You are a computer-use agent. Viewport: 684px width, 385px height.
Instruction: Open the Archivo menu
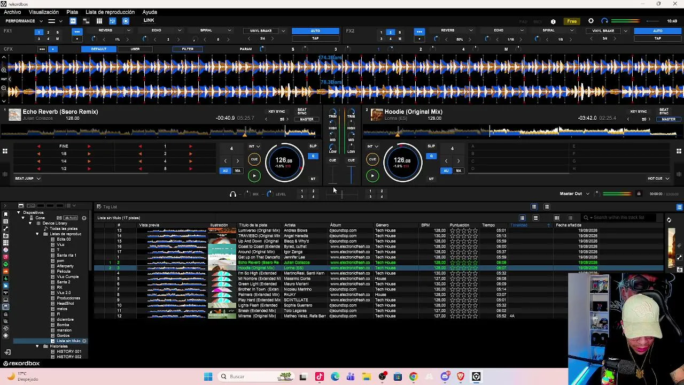pyautogui.click(x=12, y=12)
